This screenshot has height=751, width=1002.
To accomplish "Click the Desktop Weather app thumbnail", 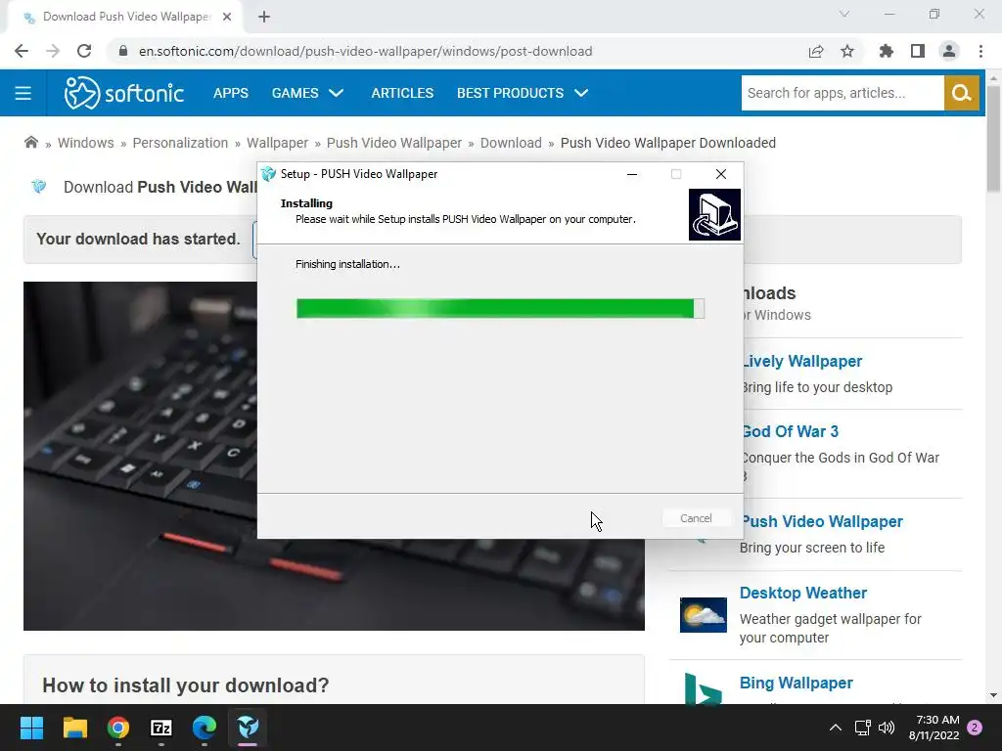I will 703,614.
